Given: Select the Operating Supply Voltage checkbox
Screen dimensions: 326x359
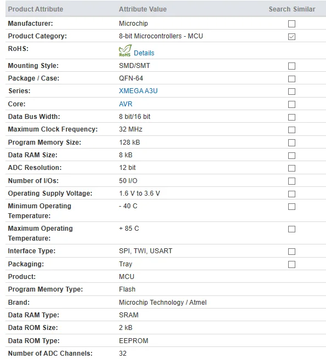Looking at the screenshot, I should click(x=291, y=194).
